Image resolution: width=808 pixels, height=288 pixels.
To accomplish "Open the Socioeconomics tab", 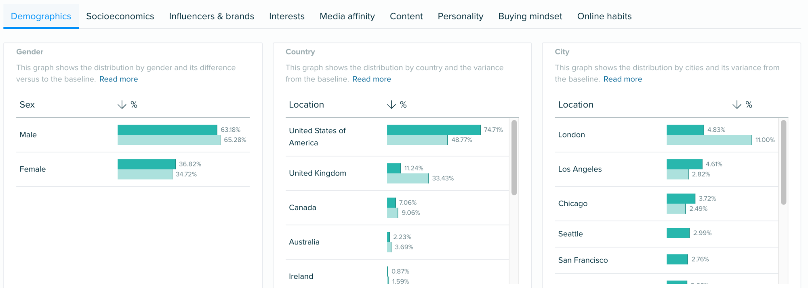I will tap(120, 16).
